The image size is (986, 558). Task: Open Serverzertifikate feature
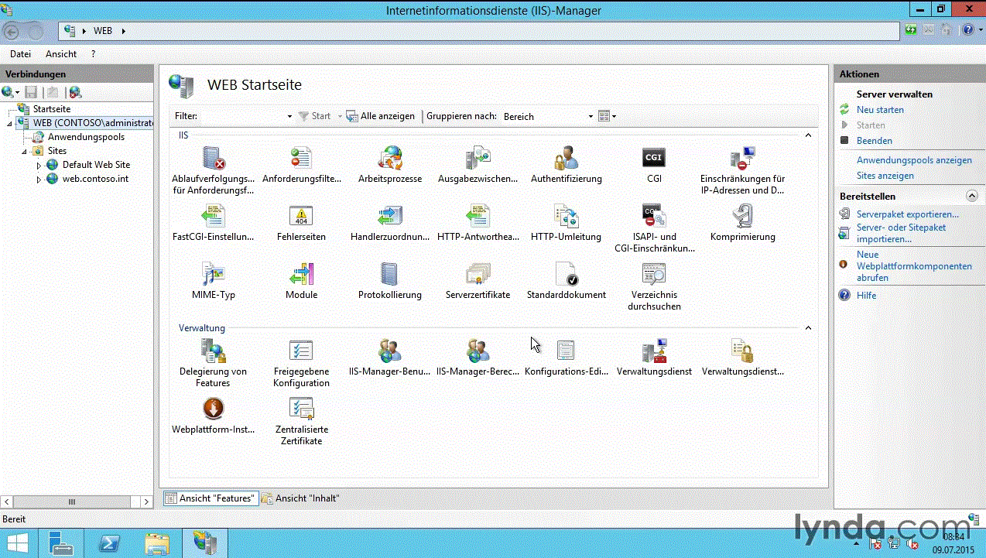(478, 274)
